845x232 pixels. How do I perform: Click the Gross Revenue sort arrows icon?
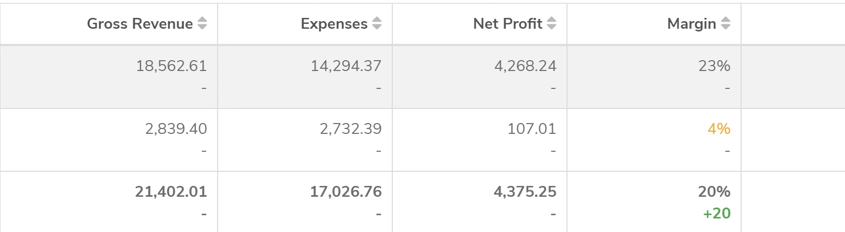[202, 24]
